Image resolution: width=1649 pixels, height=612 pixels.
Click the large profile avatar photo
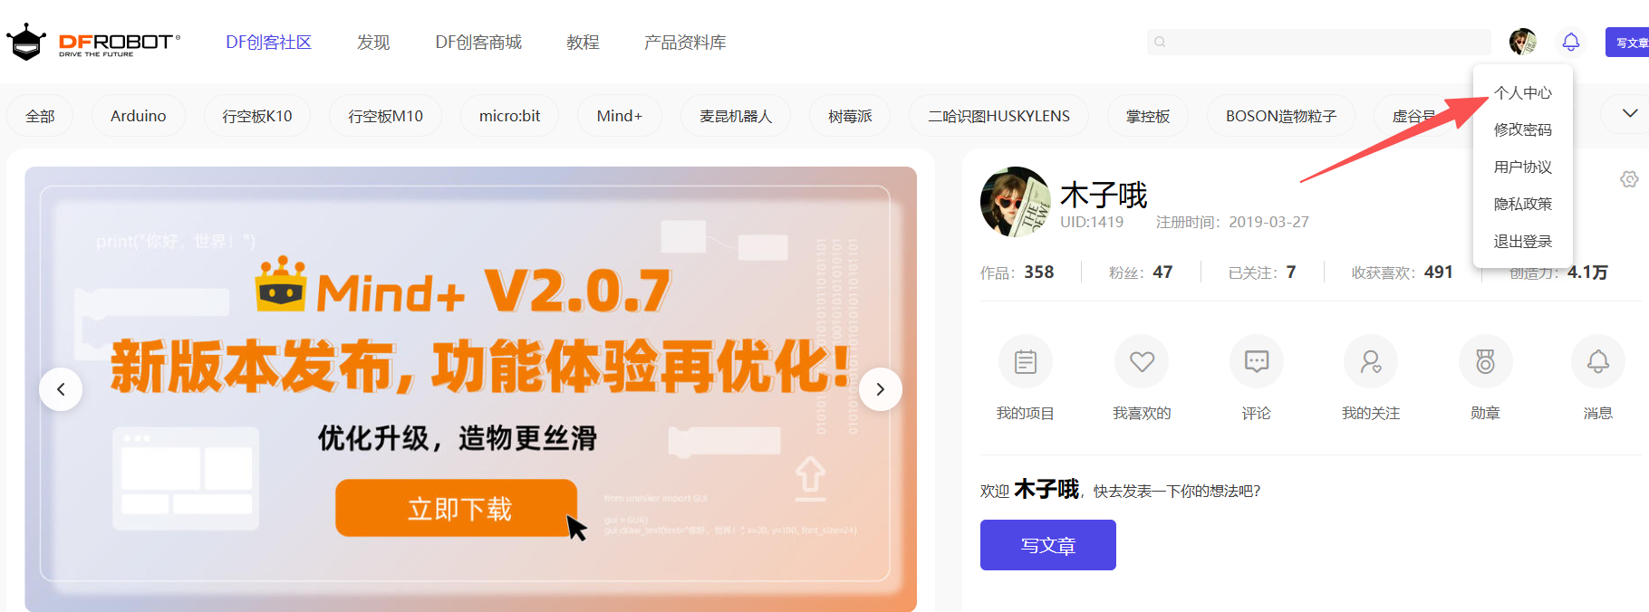click(x=1016, y=202)
